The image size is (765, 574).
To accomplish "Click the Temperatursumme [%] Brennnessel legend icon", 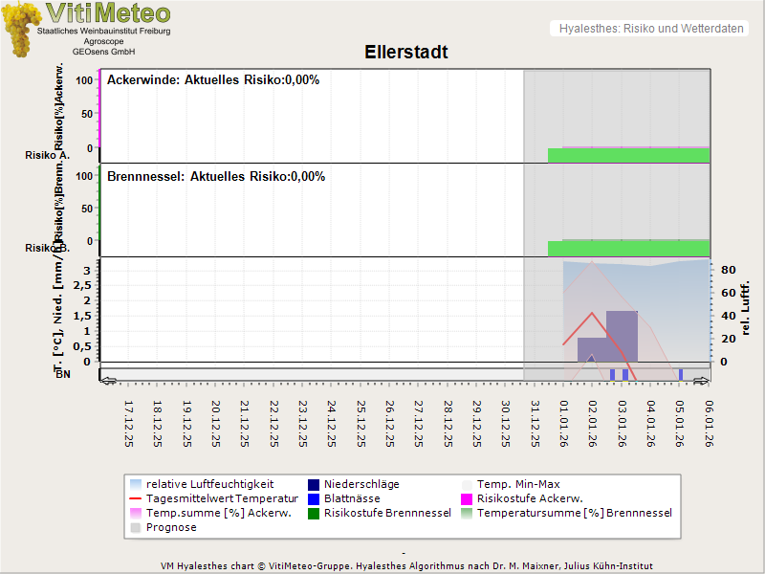I will pos(468,513).
